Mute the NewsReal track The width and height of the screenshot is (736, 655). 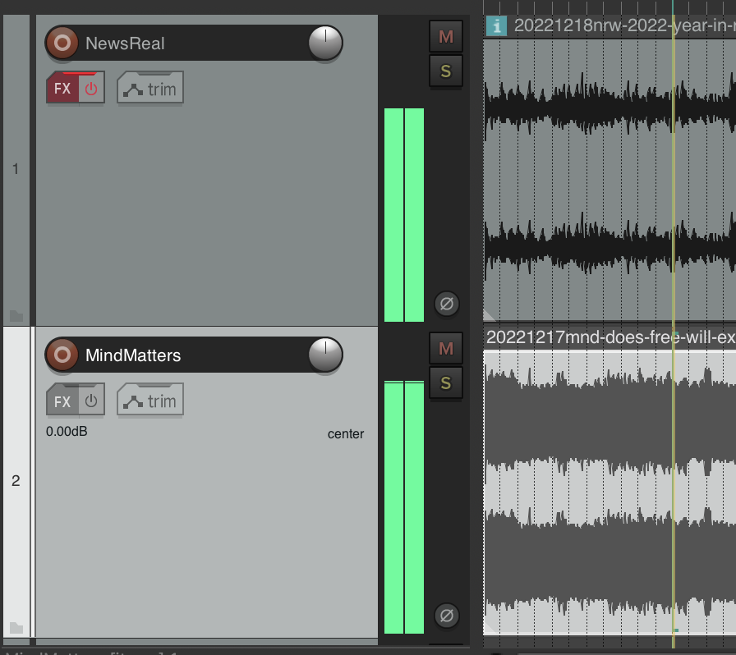(446, 37)
